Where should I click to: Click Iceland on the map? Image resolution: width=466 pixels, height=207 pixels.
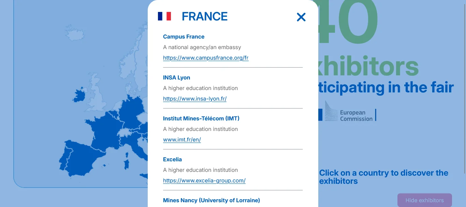click(x=76, y=33)
